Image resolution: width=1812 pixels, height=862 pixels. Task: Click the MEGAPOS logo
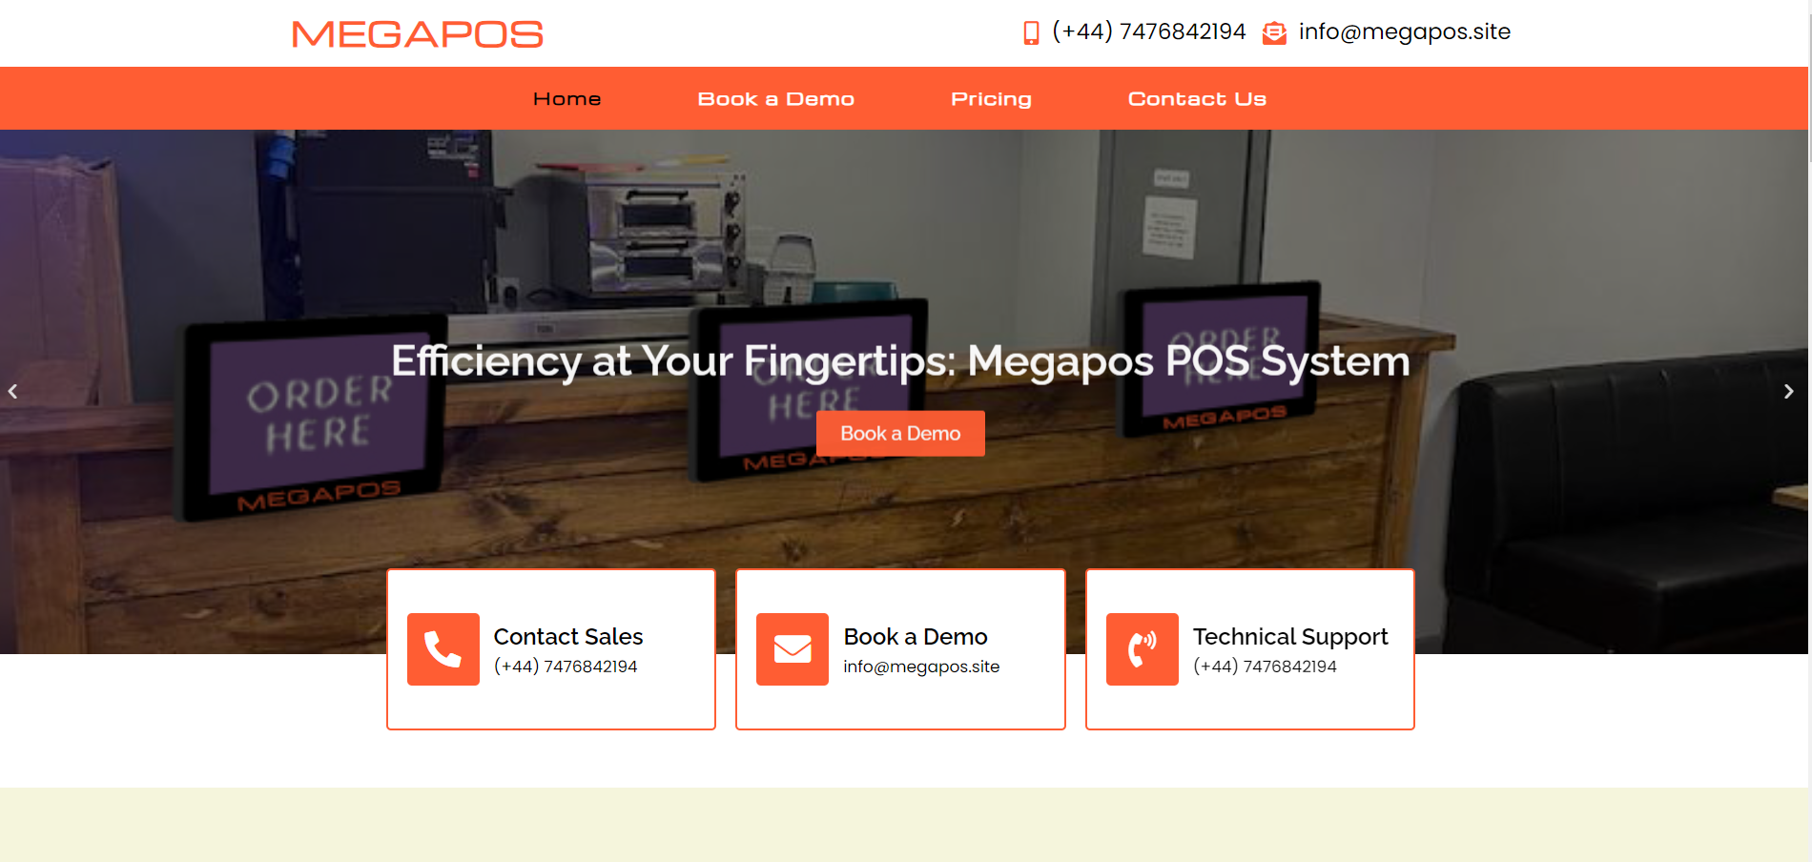coord(418,34)
